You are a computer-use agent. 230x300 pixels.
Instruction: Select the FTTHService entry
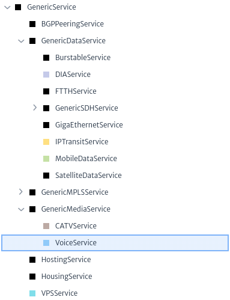[76, 91]
